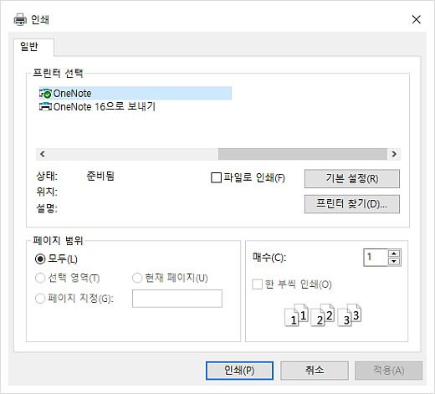The image size is (435, 394).
Task: Click the left arrow of the printer list scrollbar
Action: pyautogui.click(x=43, y=154)
